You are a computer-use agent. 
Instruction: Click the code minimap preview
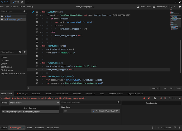(x=175, y=20)
